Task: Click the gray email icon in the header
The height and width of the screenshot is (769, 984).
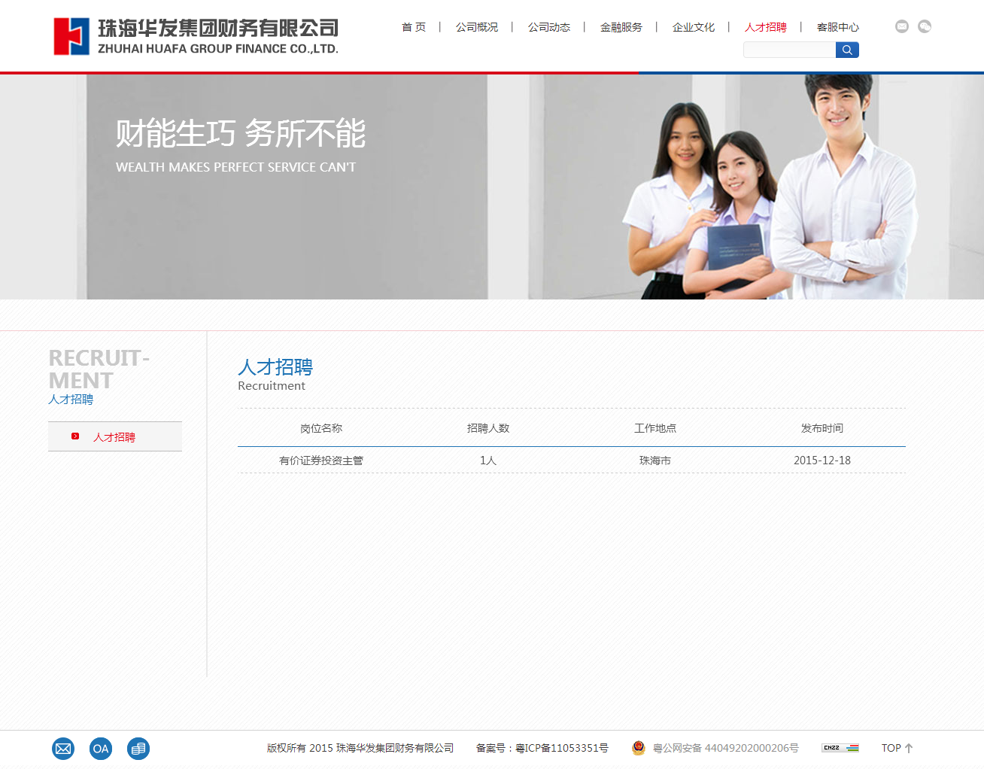Action: tap(901, 26)
